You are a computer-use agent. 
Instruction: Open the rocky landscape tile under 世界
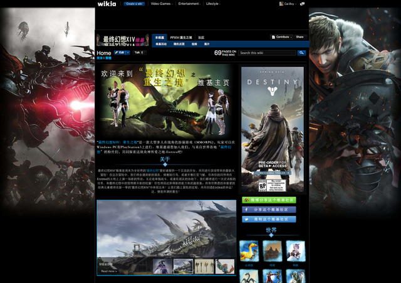point(272,251)
